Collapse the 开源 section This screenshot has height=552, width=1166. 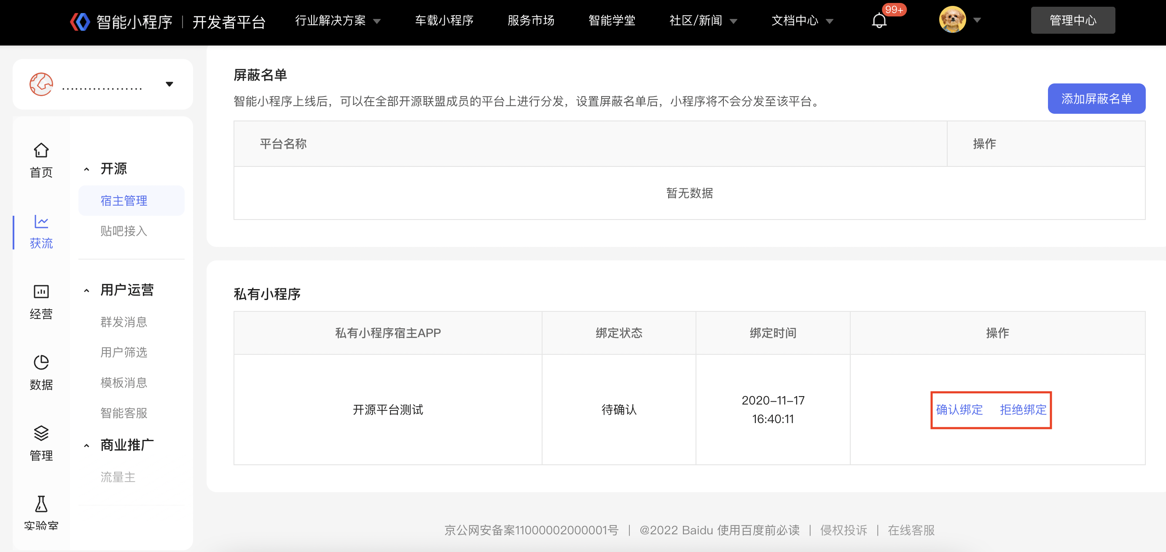tap(86, 169)
